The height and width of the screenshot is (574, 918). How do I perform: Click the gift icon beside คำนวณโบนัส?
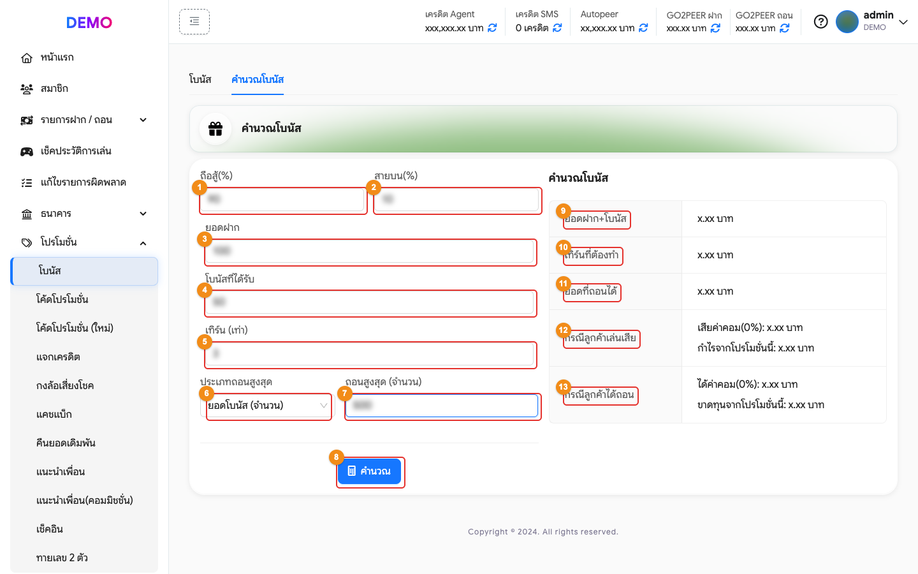(x=215, y=129)
